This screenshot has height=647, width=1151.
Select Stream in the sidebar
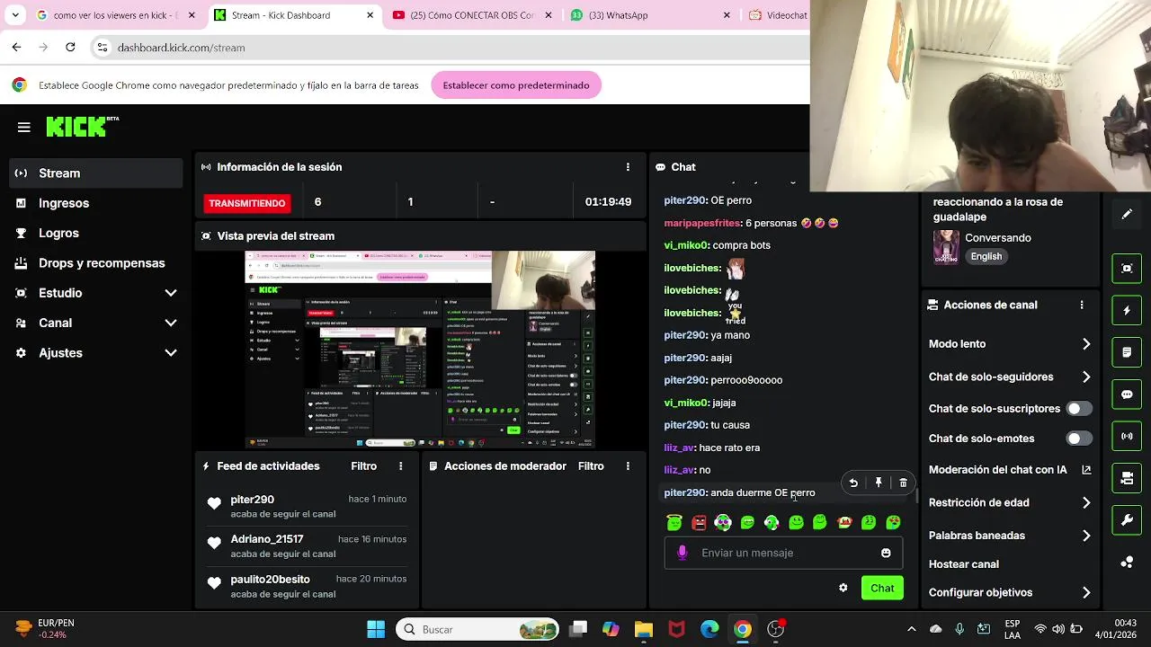96,173
